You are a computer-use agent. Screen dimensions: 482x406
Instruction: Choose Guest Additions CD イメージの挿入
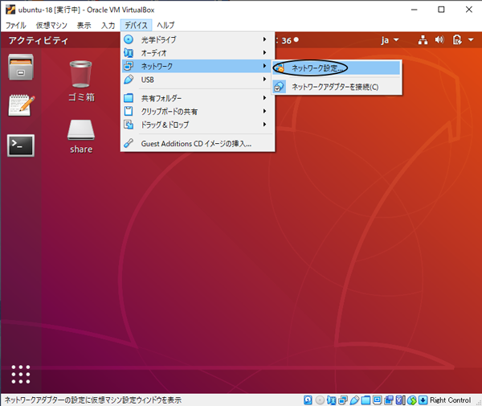198,144
